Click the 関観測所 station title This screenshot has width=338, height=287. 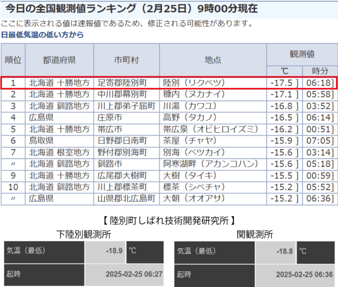255,234
